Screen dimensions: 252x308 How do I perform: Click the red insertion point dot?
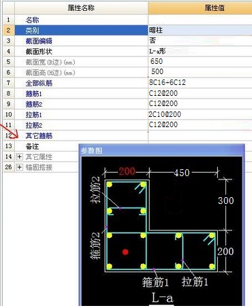[x=125, y=252]
